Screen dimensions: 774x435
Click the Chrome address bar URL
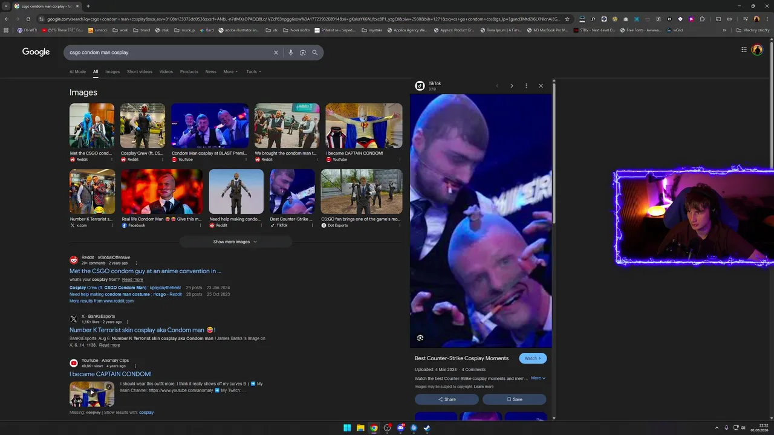pos(302,19)
